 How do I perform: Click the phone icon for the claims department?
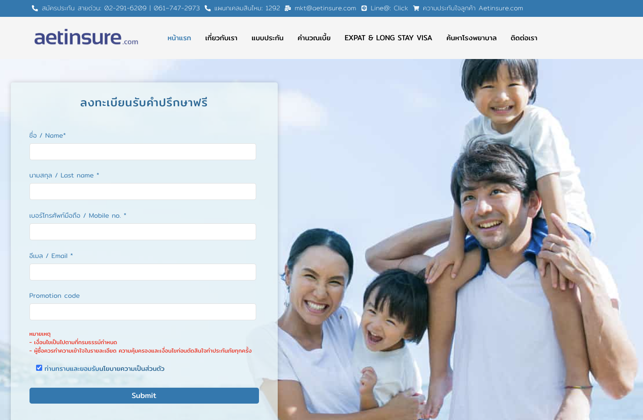207,8
